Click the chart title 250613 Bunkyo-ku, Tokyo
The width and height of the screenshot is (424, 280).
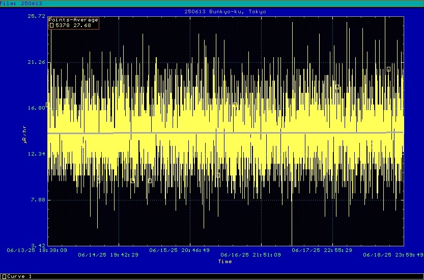(x=224, y=11)
